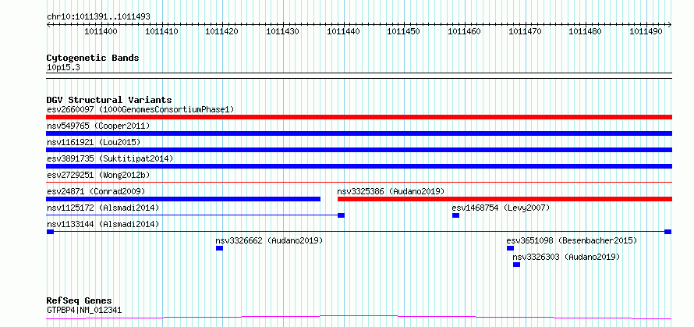Open the esv3651098 (Besenbacher2015) label
The height and width of the screenshot is (327, 694).
tap(572, 240)
